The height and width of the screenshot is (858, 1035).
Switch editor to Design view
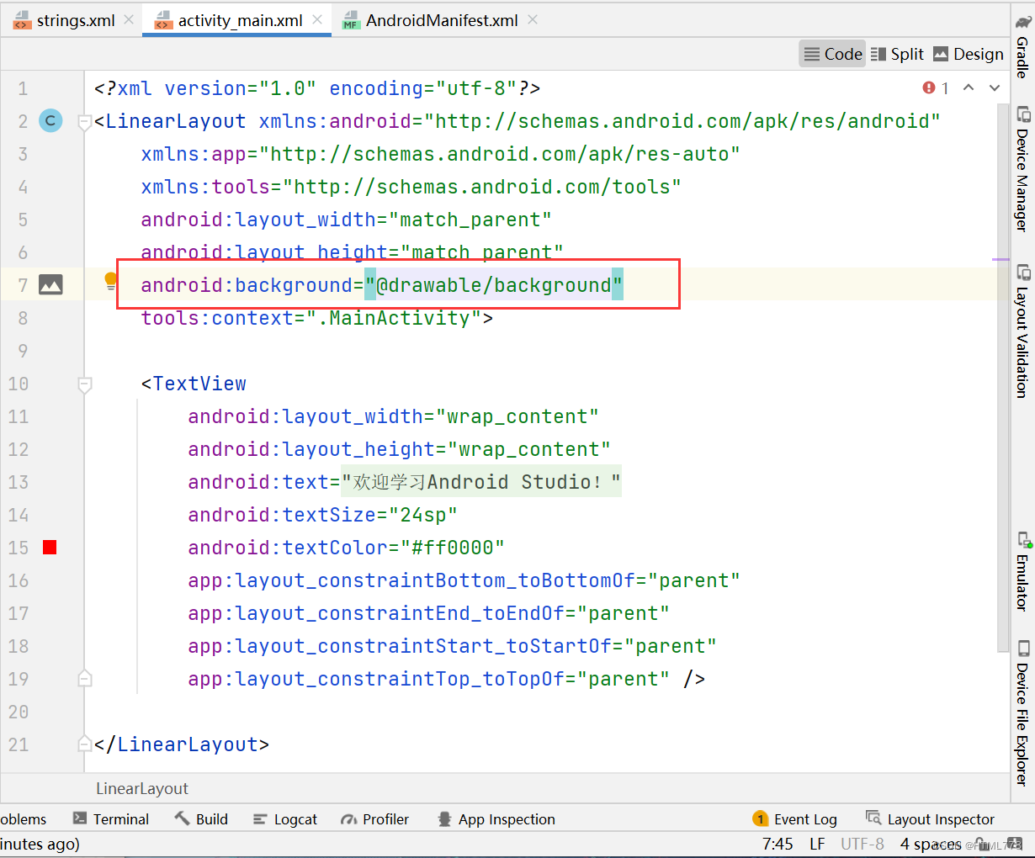969,54
